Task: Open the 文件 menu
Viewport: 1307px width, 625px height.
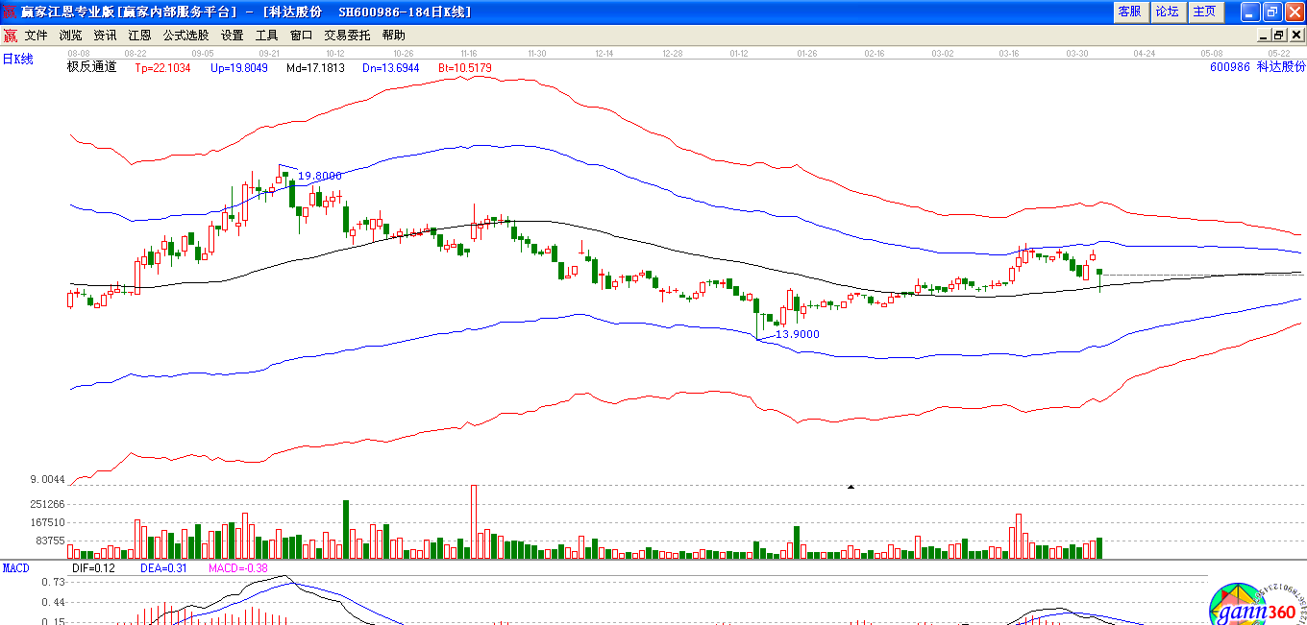Action: [x=36, y=36]
